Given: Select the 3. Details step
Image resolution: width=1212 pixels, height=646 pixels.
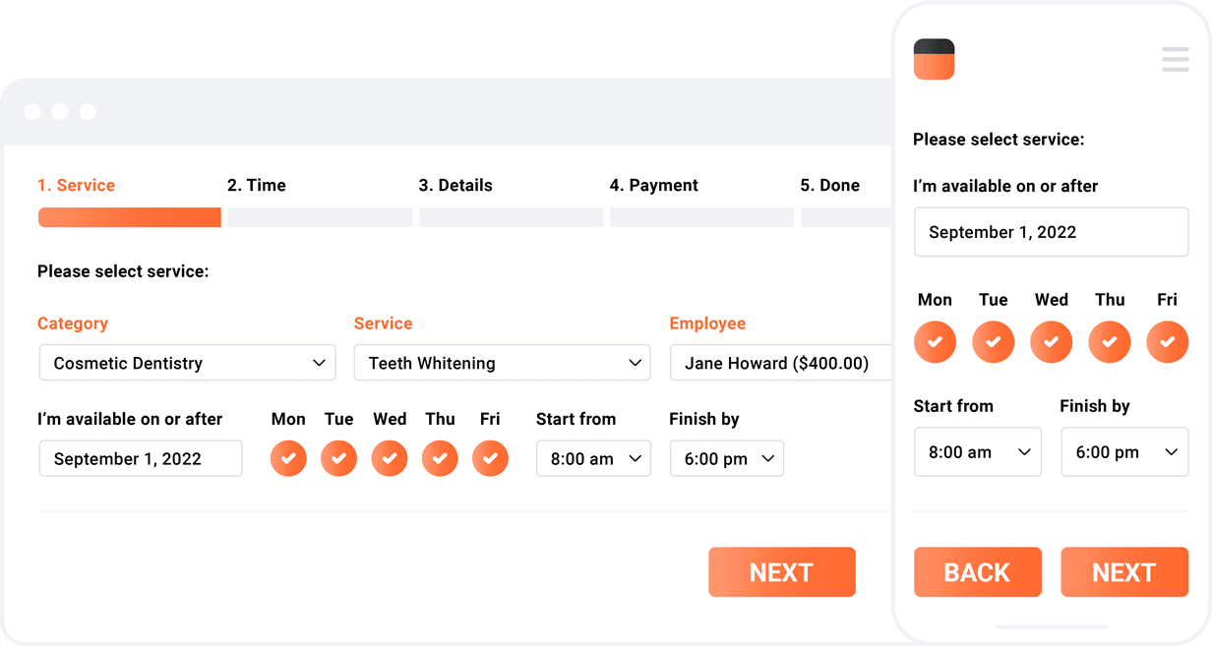Looking at the screenshot, I should point(455,185).
